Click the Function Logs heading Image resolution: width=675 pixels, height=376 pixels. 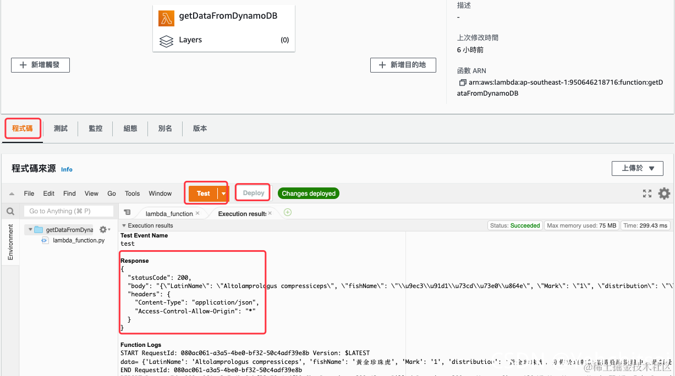(x=141, y=345)
